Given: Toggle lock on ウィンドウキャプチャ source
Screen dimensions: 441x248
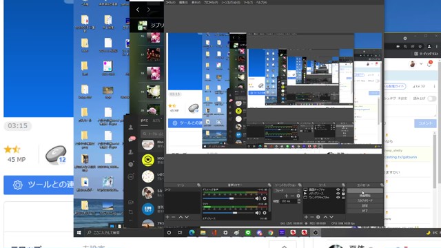Looking at the screenshot, I should click(343, 198).
